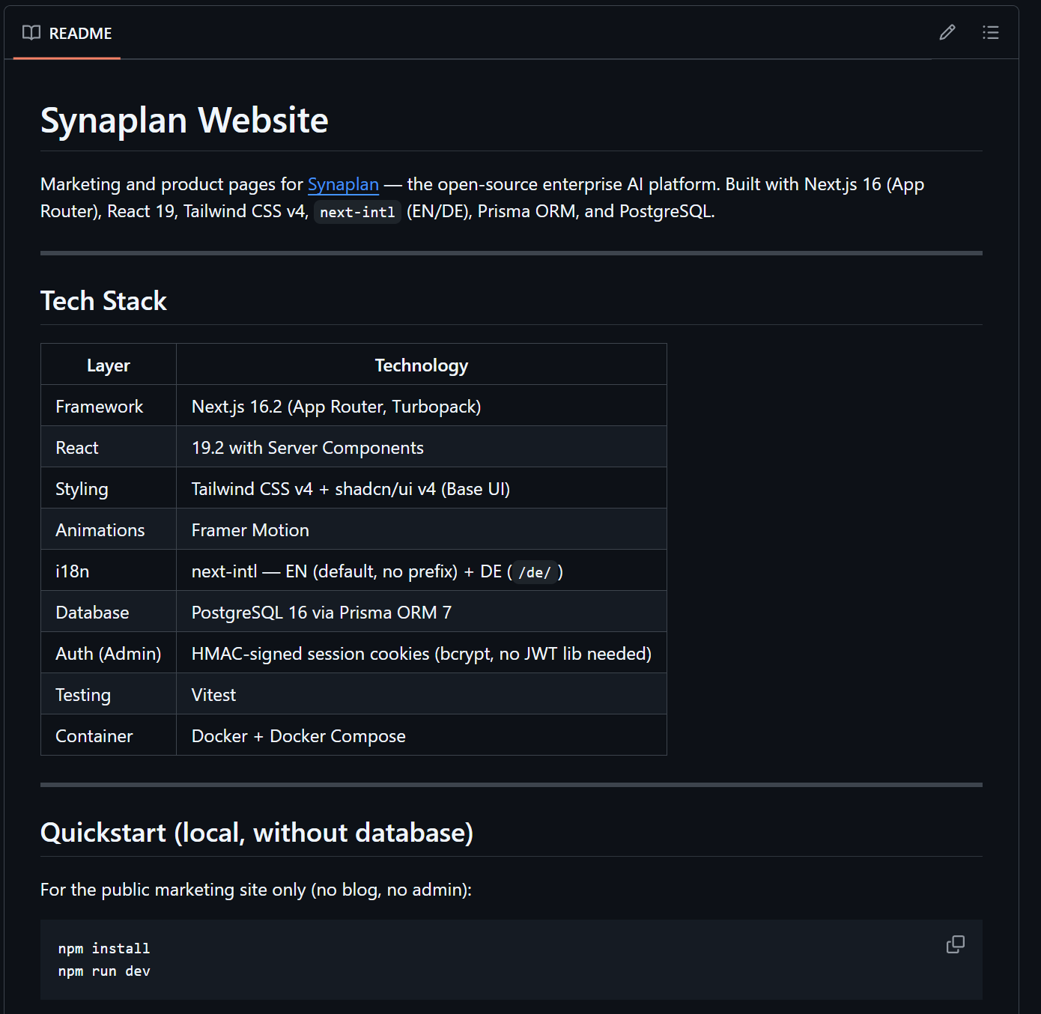1041x1014 pixels.
Task: Click the PostgreSQL 16 via Prisma ORM 7 cell
Action: [x=421, y=612]
